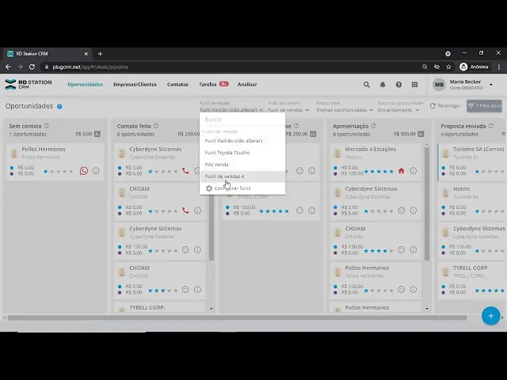This screenshot has height=380, width=507.
Task: Click horizontal pipeline scrollbar
Action: pos(237,318)
